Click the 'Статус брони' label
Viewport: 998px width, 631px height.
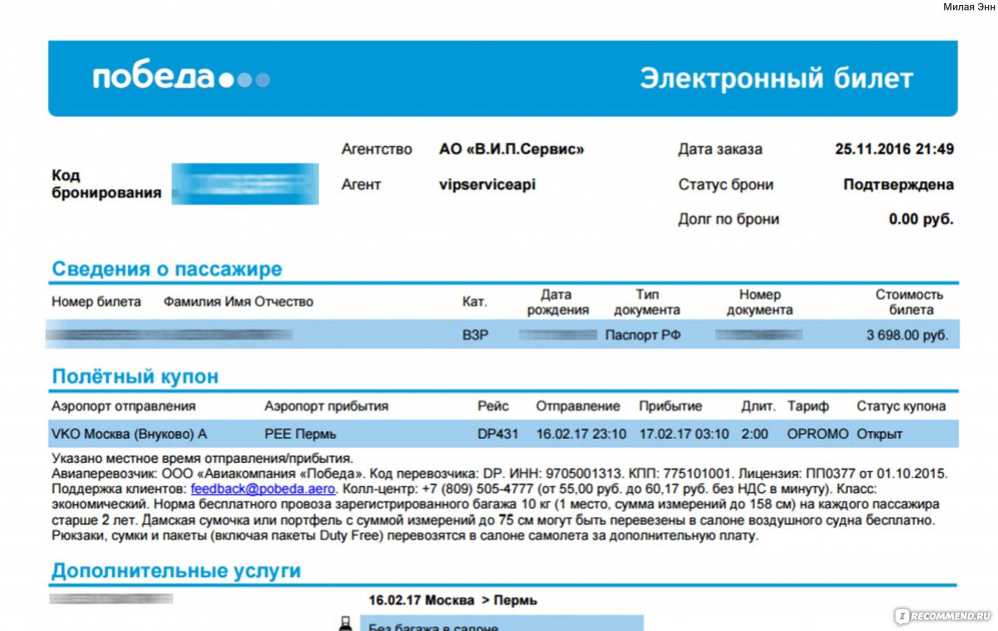point(726,185)
